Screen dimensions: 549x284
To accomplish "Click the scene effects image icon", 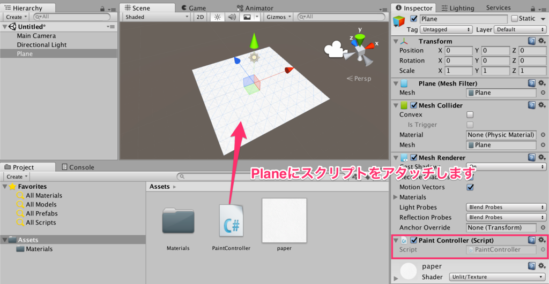I will coord(247,17).
